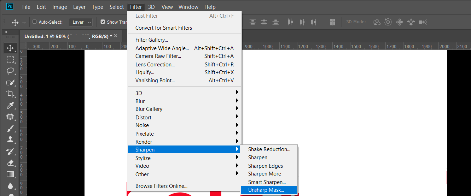Activate the Clone Stamp tool
The width and height of the screenshot is (471, 196).
click(x=10, y=140)
